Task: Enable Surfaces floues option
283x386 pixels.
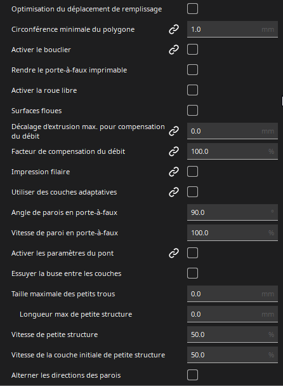Action: [193, 111]
